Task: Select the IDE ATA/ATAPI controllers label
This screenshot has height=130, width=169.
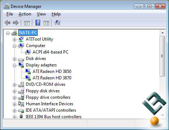Action: (x=51, y=110)
